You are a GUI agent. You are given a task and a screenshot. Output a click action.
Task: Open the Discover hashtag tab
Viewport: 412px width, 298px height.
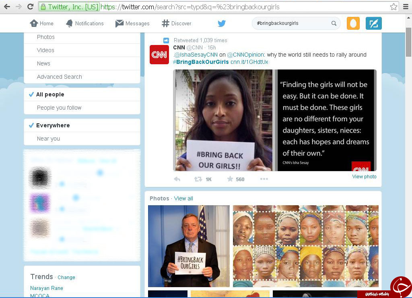pyautogui.click(x=177, y=23)
